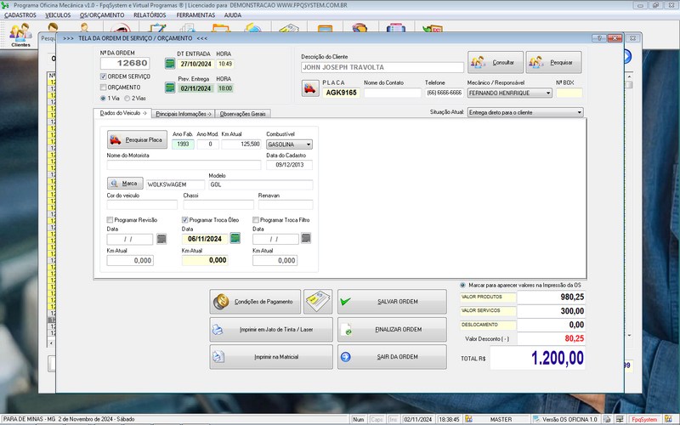Open calendar icon beside DT Entrada date
Screen dimensions: 680x425
168,64
